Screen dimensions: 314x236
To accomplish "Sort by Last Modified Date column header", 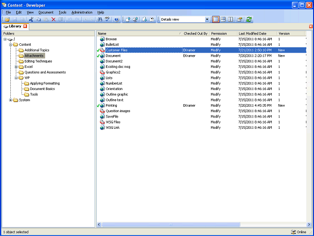I will 257,33.
